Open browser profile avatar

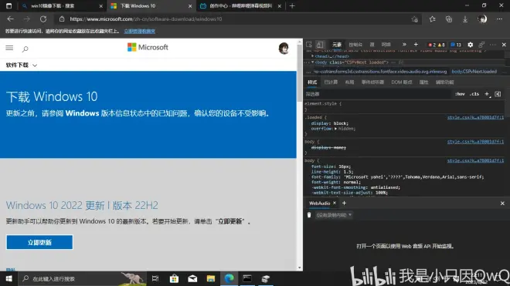pos(482,19)
